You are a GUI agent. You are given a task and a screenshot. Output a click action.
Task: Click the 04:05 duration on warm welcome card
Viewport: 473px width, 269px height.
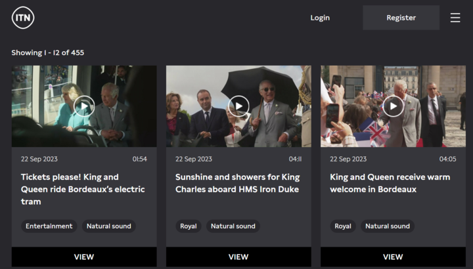click(x=447, y=159)
